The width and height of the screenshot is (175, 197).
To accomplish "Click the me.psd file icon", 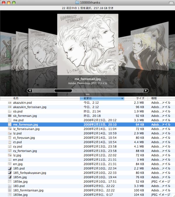I will tap(10, 120).
